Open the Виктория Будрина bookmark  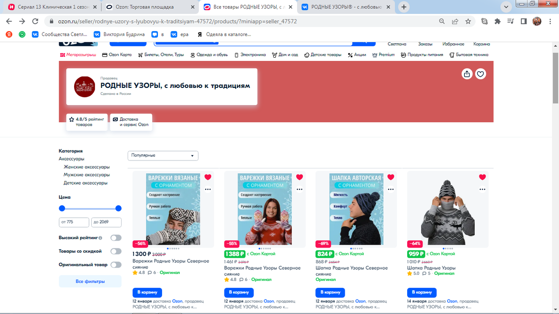[119, 34]
